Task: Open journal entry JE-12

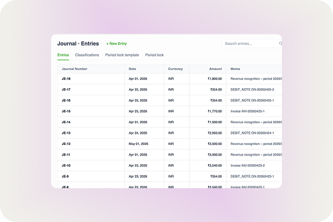Action: [66, 144]
